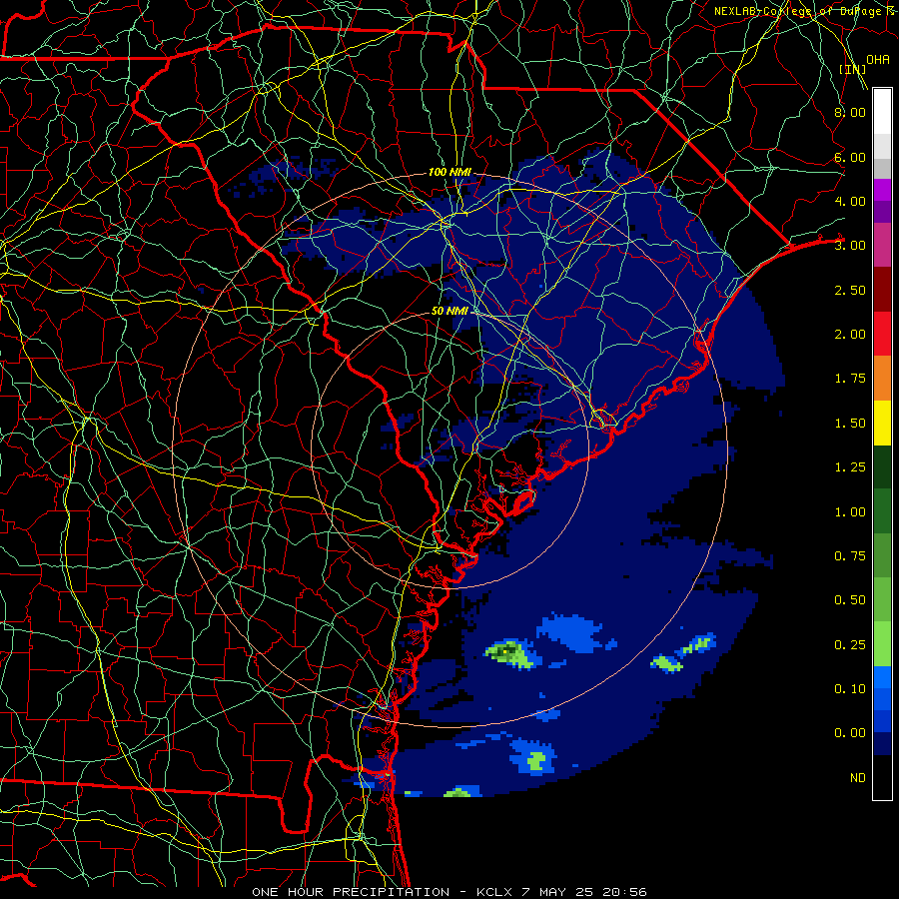Click the dark red swatch beside 2.50
The width and height of the screenshot is (899, 899).
point(882,290)
